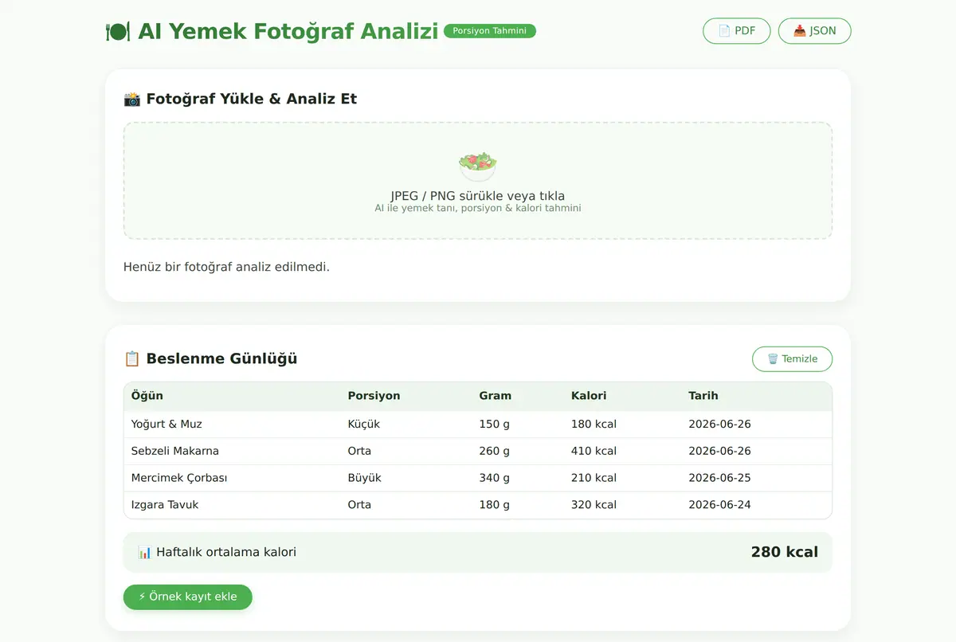Viewport: 956px width, 642px height.
Task: Click the Henüz bir fotoğraf analiz edilmedi message
Action: (x=226, y=267)
